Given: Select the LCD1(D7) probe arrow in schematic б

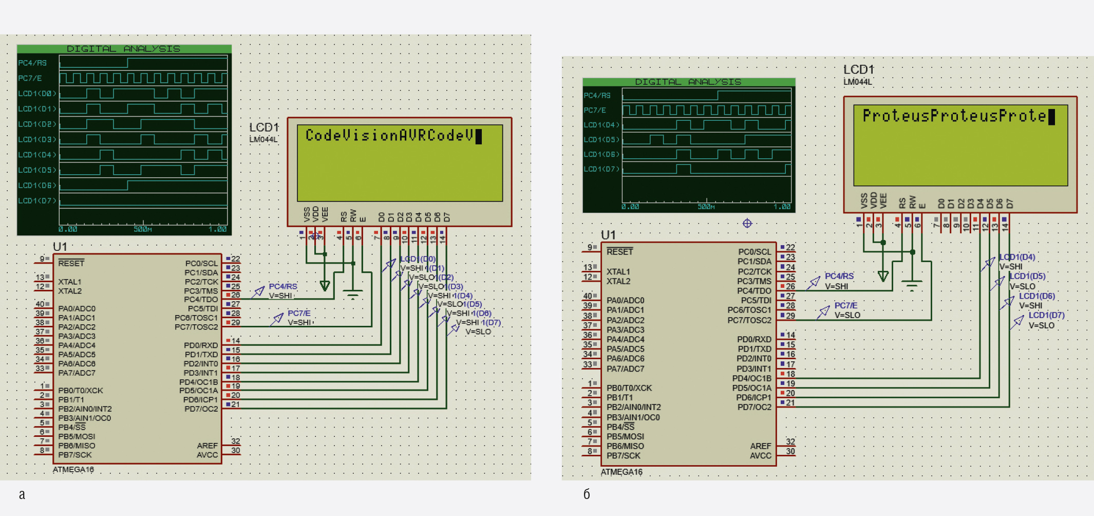Looking at the screenshot, I should click(1017, 322).
